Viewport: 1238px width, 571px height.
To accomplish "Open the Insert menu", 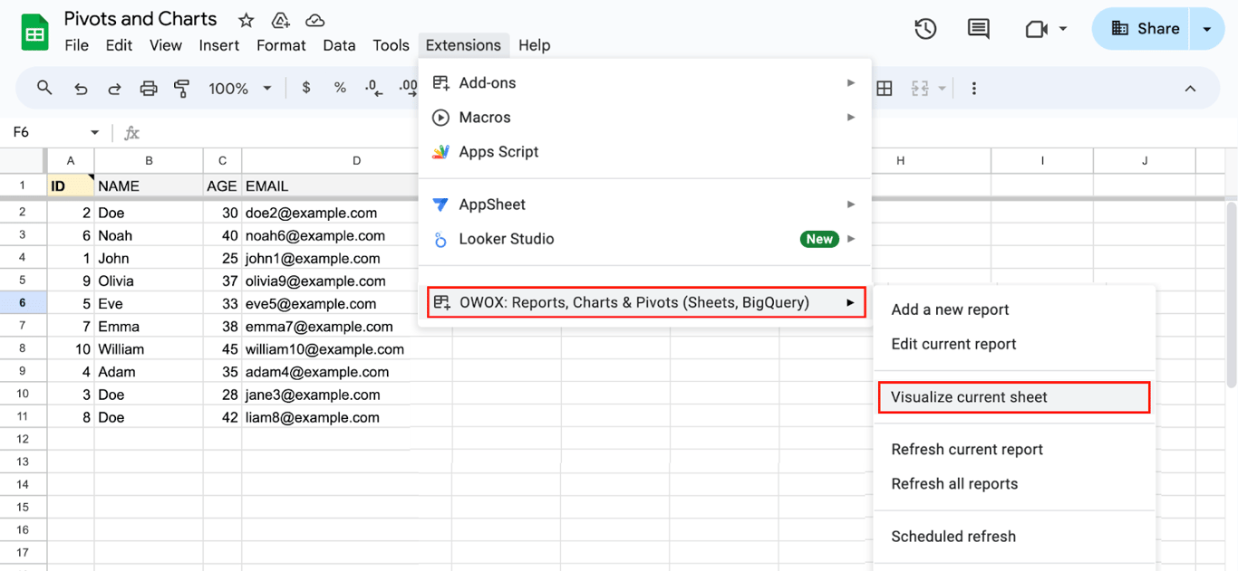I will point(219,45).
